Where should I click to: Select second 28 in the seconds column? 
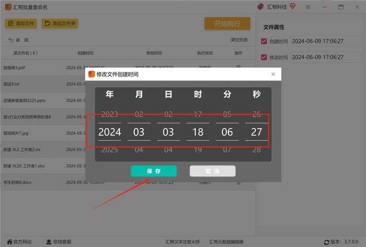tap(256, 150)
